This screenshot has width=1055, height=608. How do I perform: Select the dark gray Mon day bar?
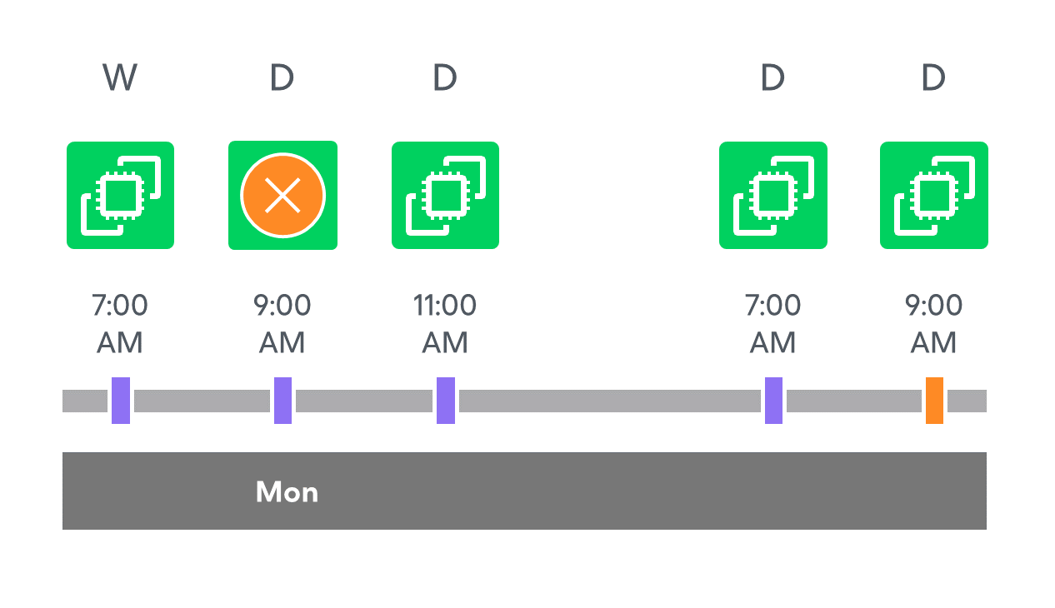[x=524, y=491]
